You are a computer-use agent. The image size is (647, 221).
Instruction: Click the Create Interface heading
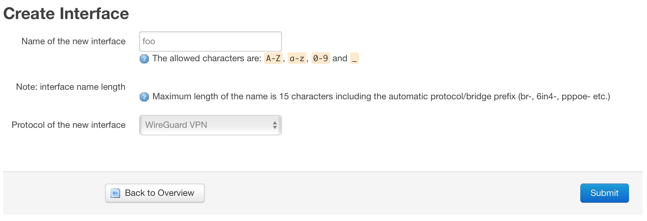pos(66,14)
